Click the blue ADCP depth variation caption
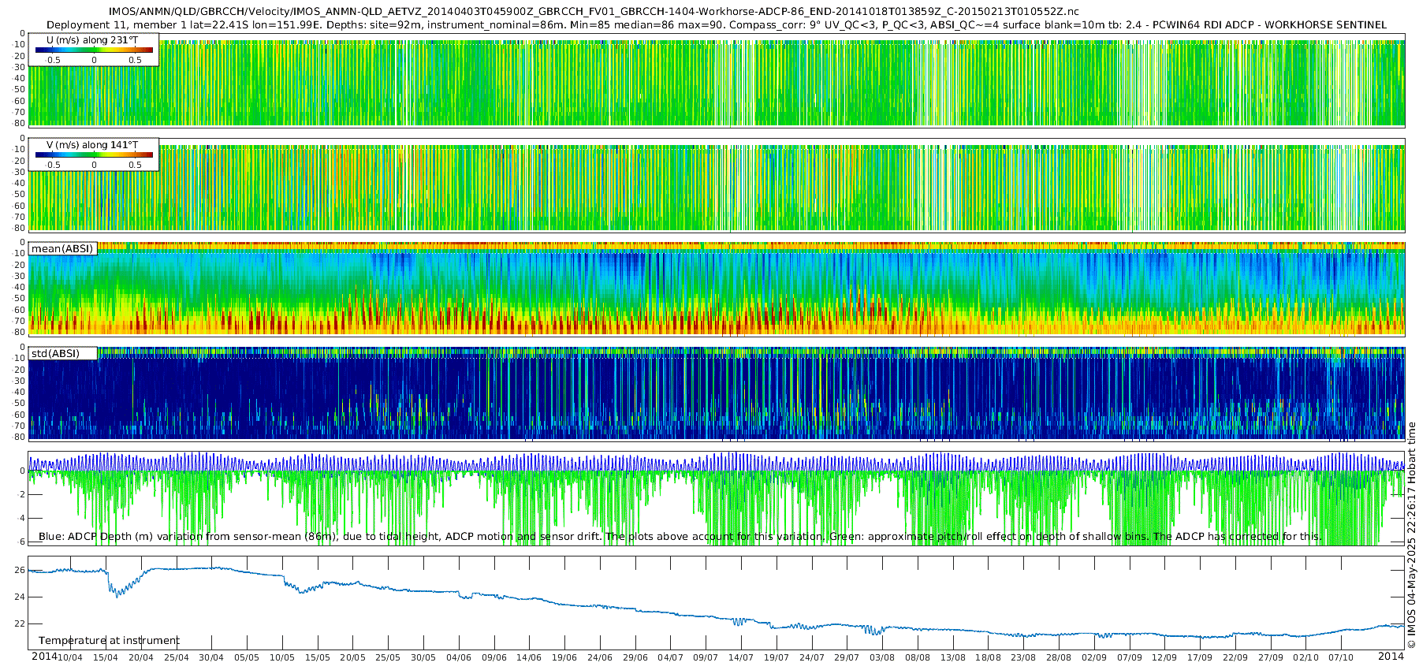 pos(680,537)
